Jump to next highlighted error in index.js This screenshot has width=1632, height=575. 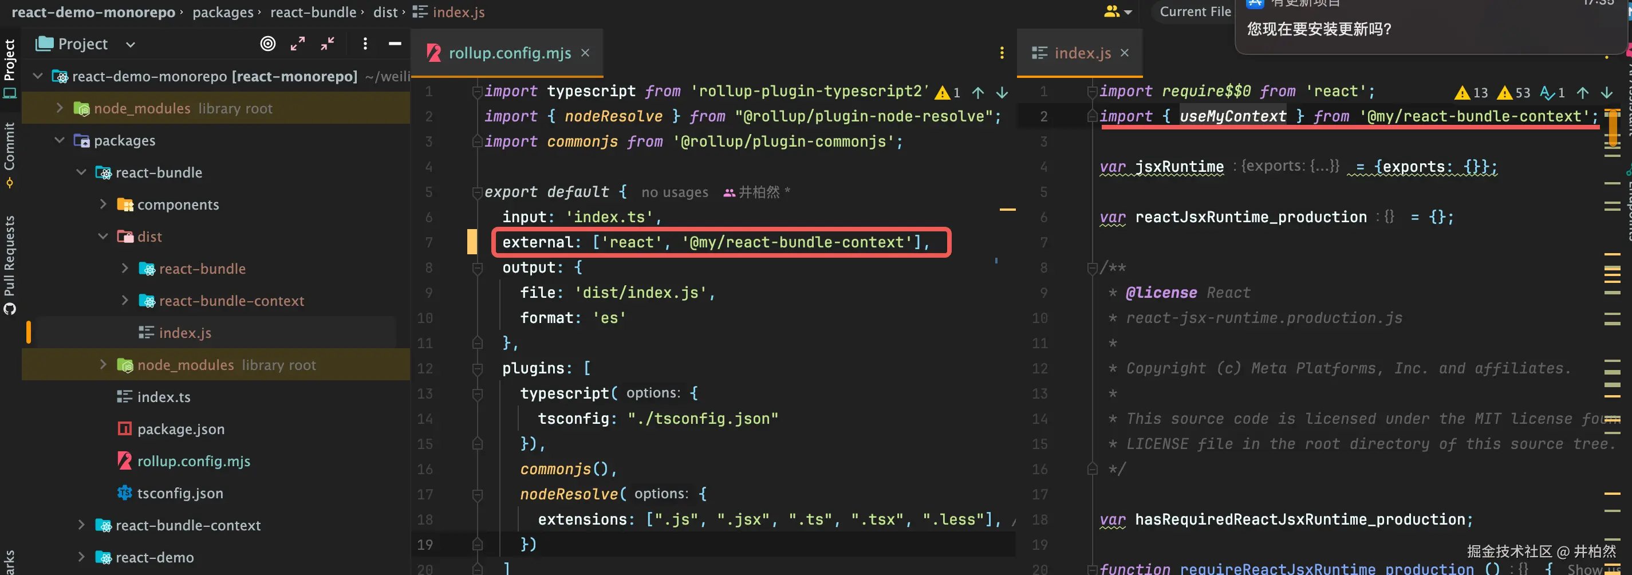1607,93
